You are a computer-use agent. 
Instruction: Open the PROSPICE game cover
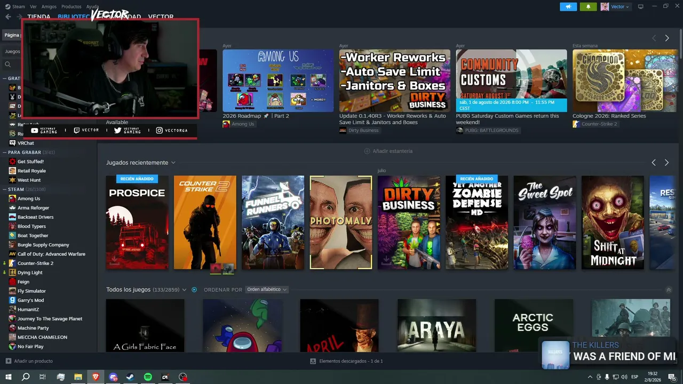pos(137,222)
